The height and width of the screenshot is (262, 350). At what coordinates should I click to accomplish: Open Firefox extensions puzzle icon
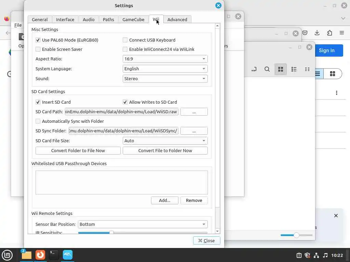[x=329, y=33]
